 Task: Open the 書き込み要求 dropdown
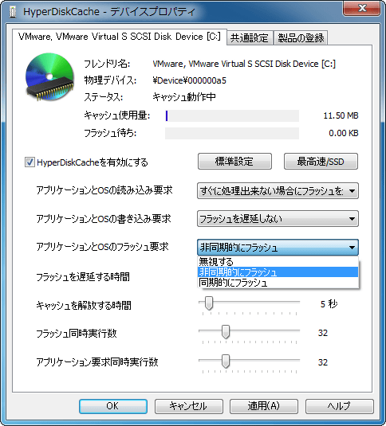pyautogui.click(x=278, y=219)
